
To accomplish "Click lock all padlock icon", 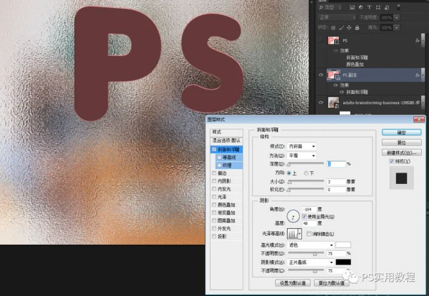I will point(357,27).
